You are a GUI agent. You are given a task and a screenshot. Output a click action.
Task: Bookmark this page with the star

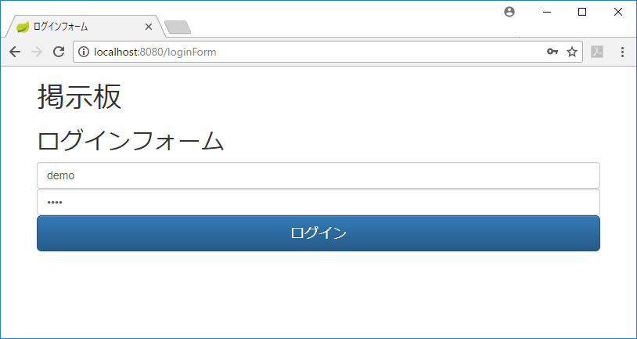click(x=572, y=52)
